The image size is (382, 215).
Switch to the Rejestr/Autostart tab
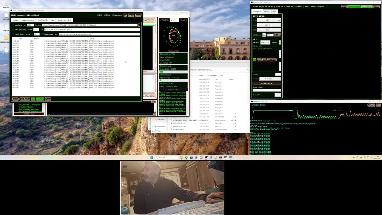28,20
